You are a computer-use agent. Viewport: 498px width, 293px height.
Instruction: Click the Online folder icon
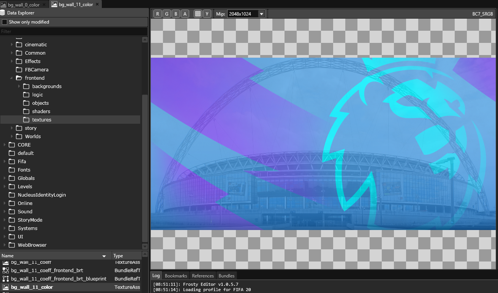point(12,203)
